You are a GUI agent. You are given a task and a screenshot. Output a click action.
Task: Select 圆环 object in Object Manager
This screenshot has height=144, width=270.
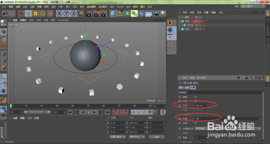[x=187, y=17]
